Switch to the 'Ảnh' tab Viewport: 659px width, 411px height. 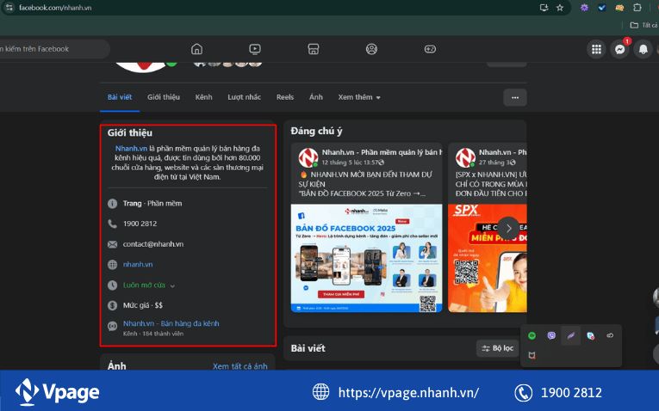316,97
